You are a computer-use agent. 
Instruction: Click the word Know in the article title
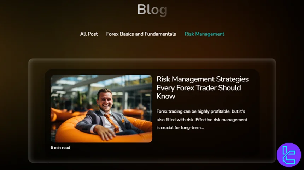coord(166,96)
